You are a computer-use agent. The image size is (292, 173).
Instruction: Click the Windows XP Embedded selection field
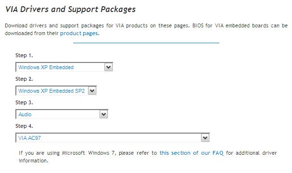64,67
